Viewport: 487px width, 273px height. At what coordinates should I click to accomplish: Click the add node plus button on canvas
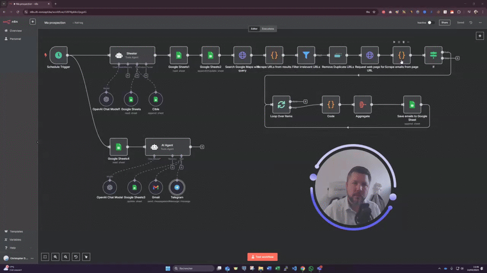coord(480,36)
